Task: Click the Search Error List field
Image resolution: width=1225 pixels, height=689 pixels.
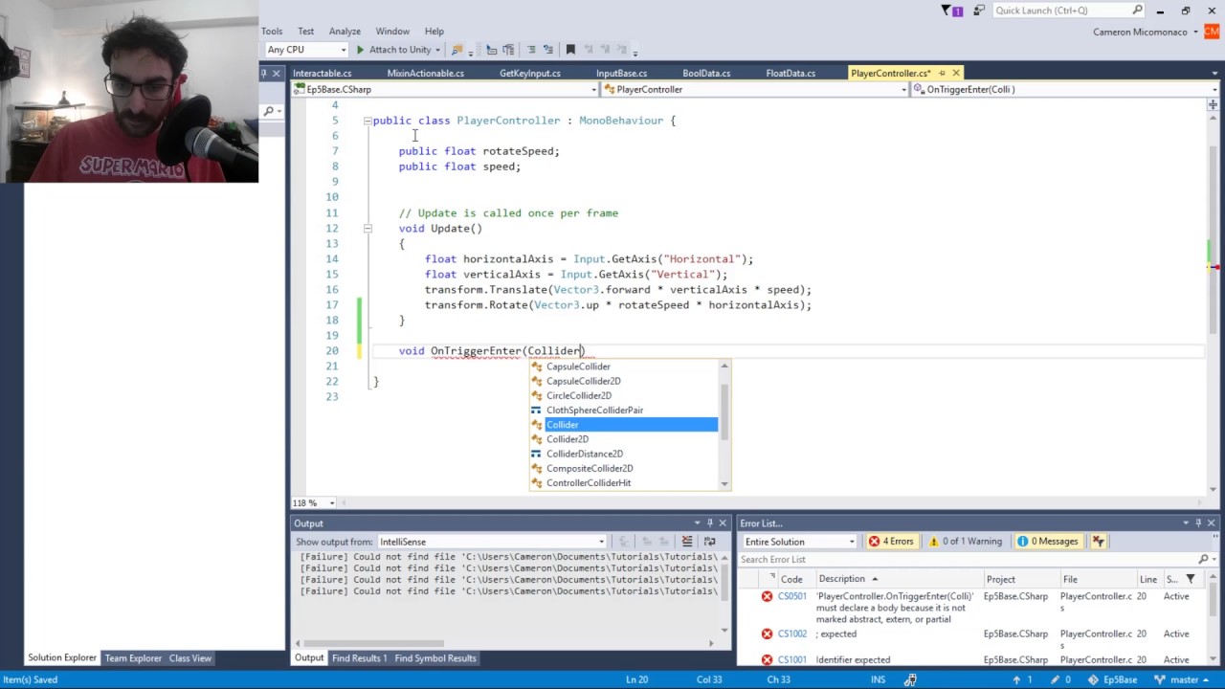Action: point(968,560)
